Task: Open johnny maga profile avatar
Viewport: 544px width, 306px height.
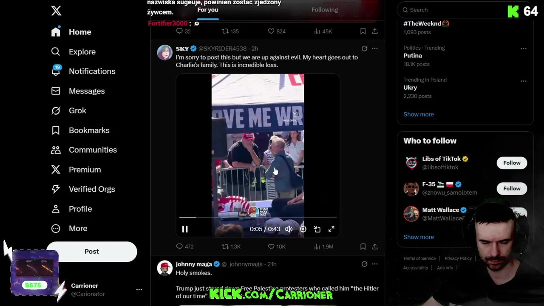Action: tap(164, 268)
